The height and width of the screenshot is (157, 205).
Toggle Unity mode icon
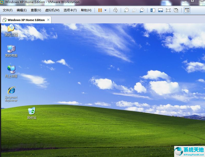pos(176,10)
